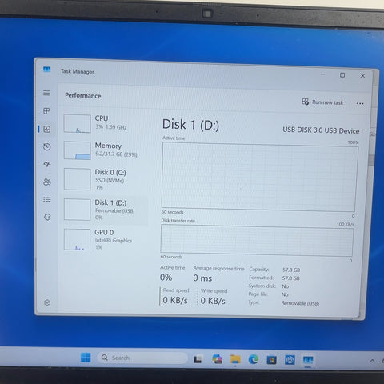Open Task Manager Settings gear icon
The image size is (384, 384).
pos(47,302)
